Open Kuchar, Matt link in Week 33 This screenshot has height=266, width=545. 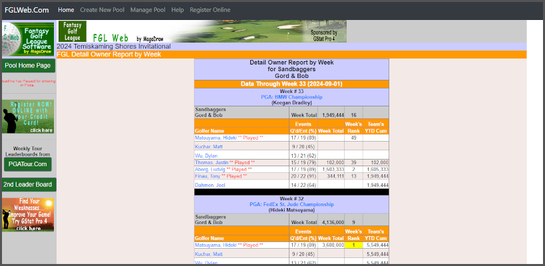click(x=209, y=146)
